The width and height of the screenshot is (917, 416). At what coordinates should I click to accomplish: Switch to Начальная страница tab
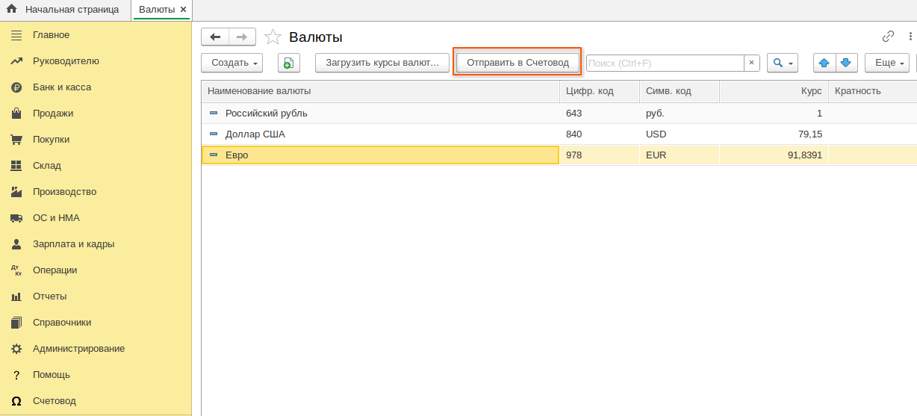tap(71, 10)
